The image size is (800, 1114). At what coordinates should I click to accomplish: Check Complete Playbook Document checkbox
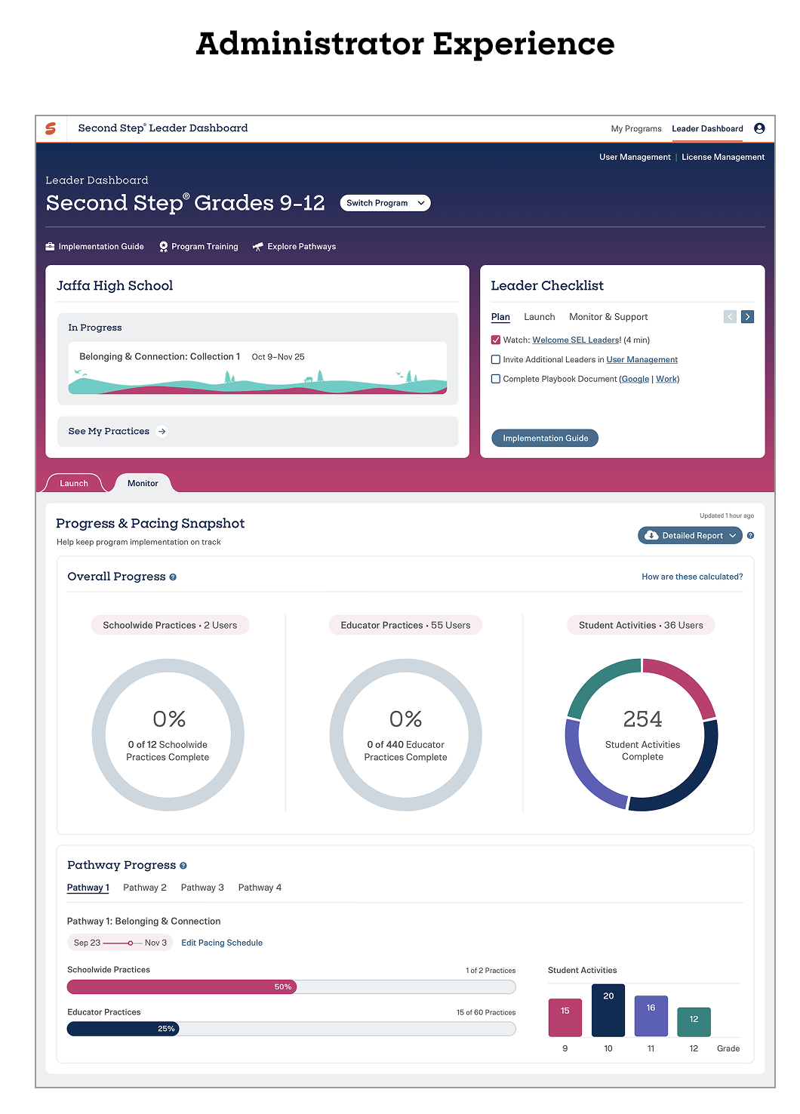(496, 380)
